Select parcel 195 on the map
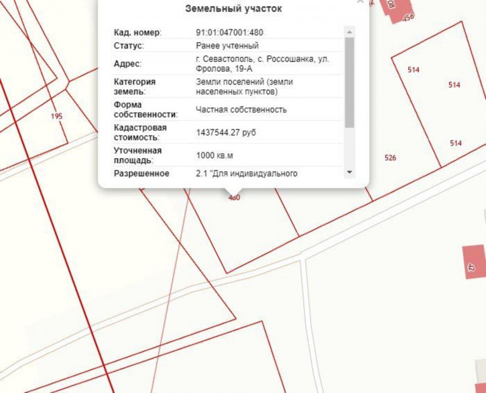Image resolution: width=486 pixels, height=393 pixels. tap(57, 116)
